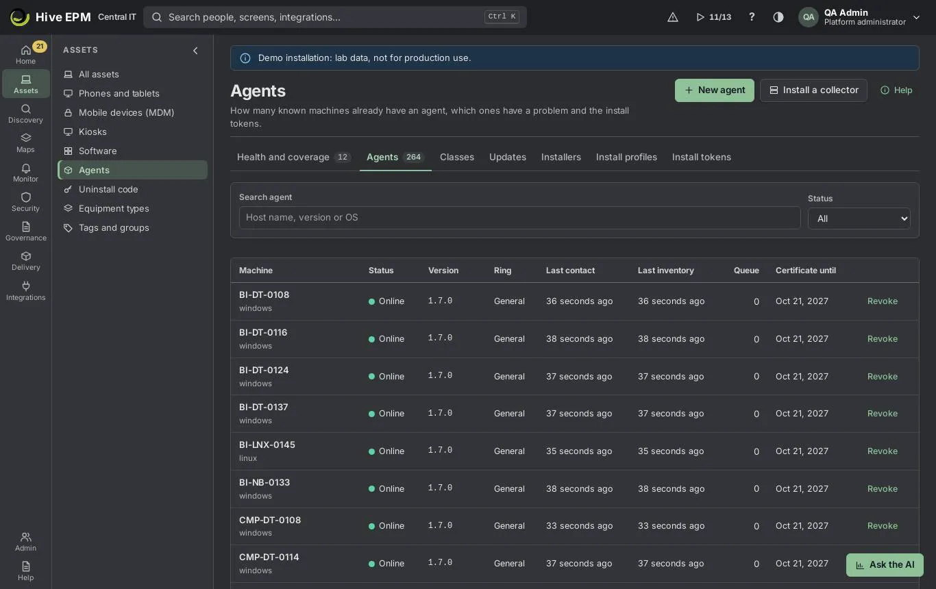The image size is (936, 589).
Task: Open Governance in the left rail
Action: click(x=25, y=231)
